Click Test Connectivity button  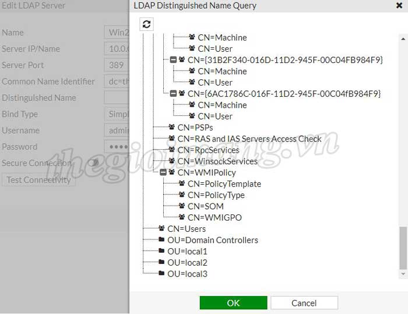38,180
